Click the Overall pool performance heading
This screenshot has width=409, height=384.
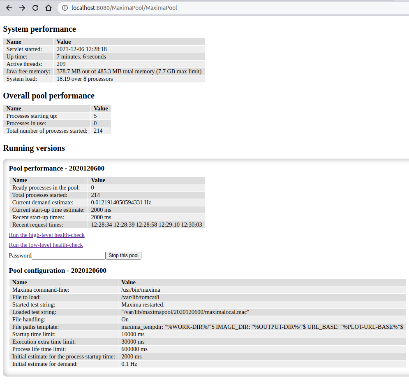[49, 96]
